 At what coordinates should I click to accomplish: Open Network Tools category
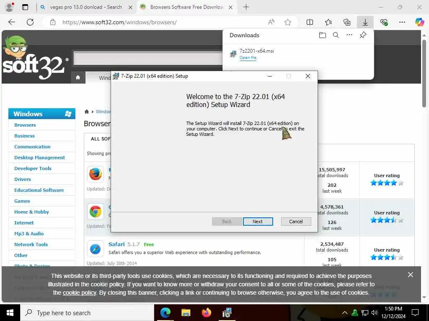point(31,245)
